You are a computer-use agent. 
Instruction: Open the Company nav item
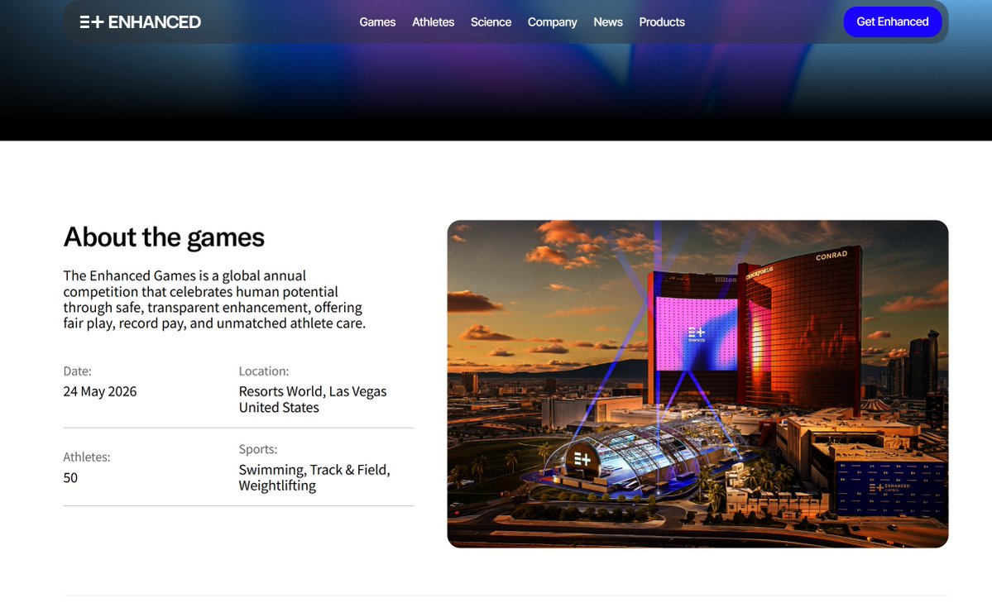(x=552, y=22)
